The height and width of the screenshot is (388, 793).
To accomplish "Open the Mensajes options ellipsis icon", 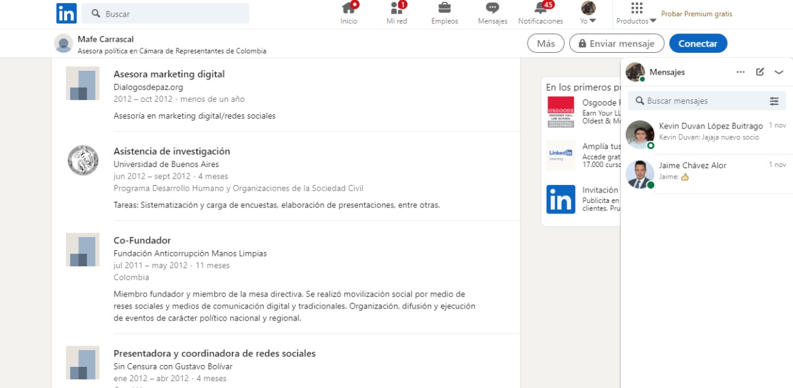I will (741, 72).
